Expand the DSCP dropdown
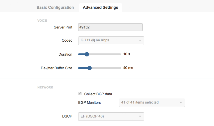Viewport: 214px width, 126px height. (x=111, y=116)
